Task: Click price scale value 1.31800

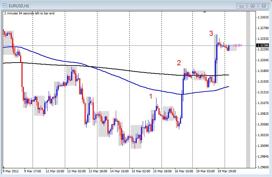Action: click(263, 71)
